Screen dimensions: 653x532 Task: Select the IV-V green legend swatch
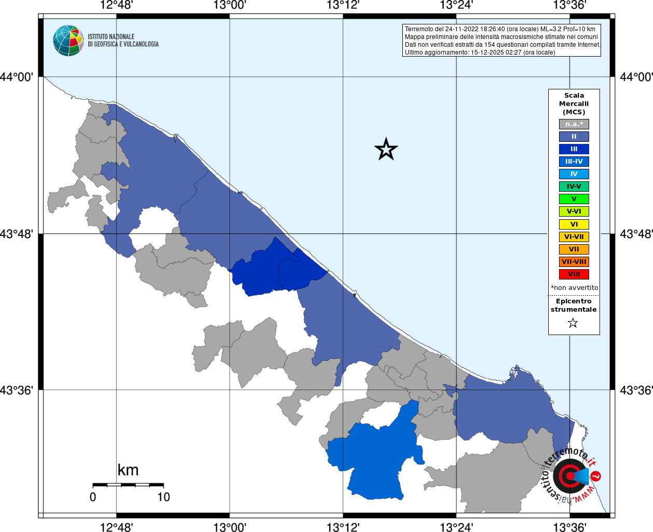click(574, 187)
